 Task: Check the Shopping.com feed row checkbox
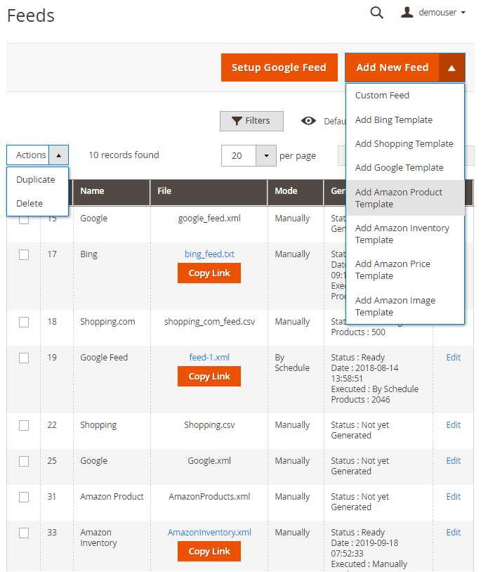coord(24,322)
